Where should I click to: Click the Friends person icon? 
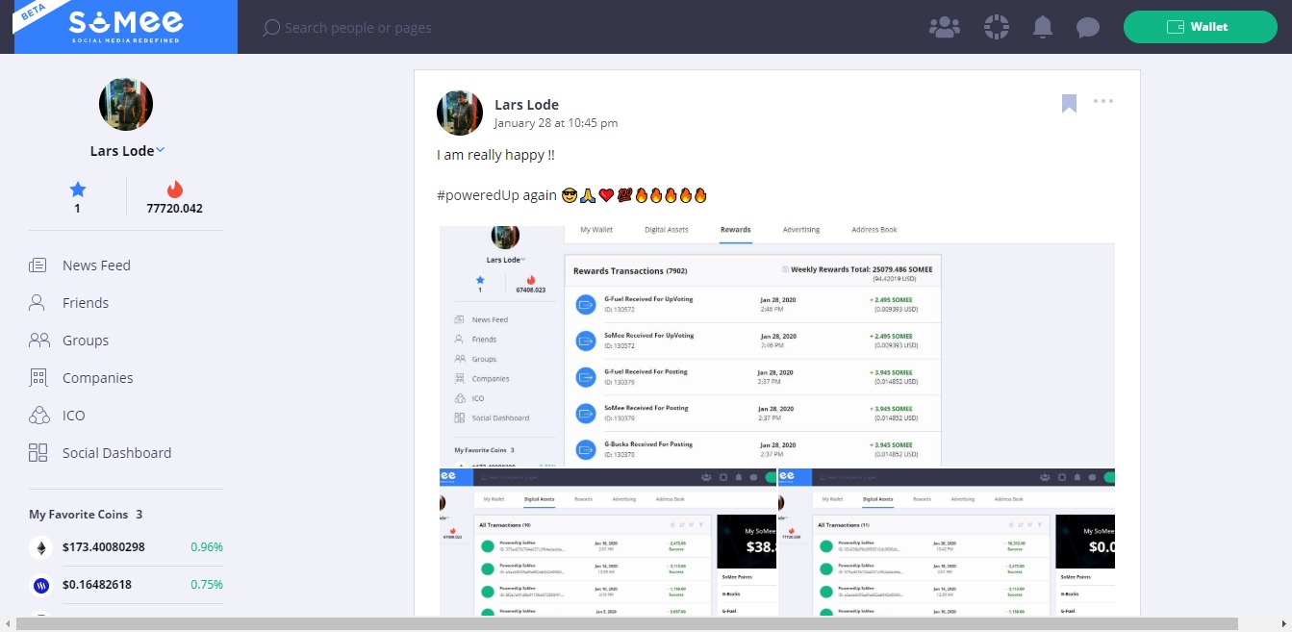tap(38, 303)
